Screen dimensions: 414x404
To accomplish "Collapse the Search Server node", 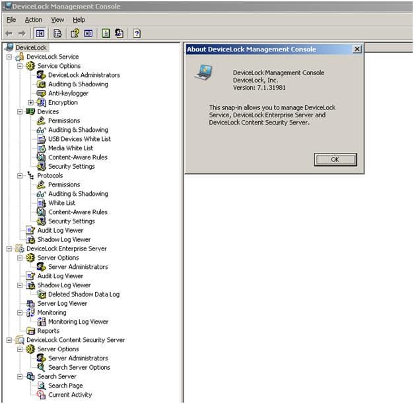I will pos(20,376).
